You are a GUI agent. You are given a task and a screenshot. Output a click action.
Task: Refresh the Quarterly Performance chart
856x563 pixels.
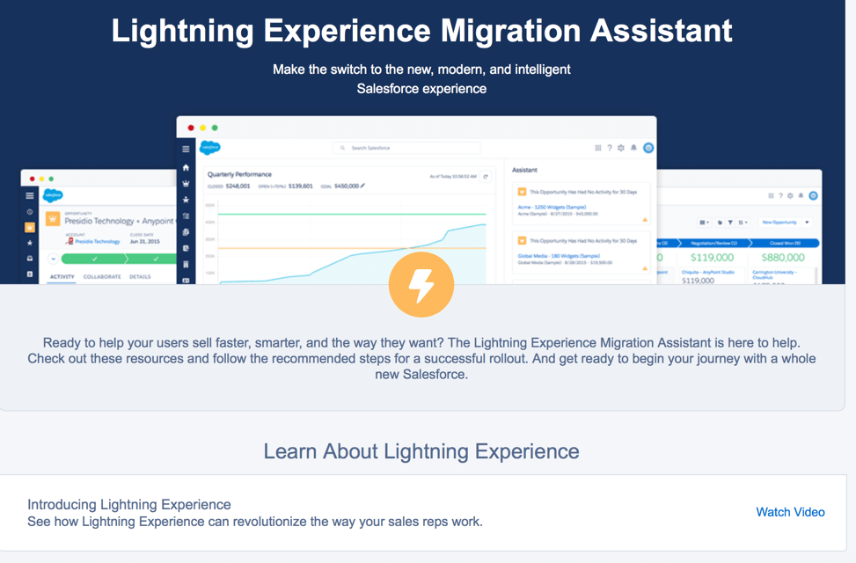[486, 177]
